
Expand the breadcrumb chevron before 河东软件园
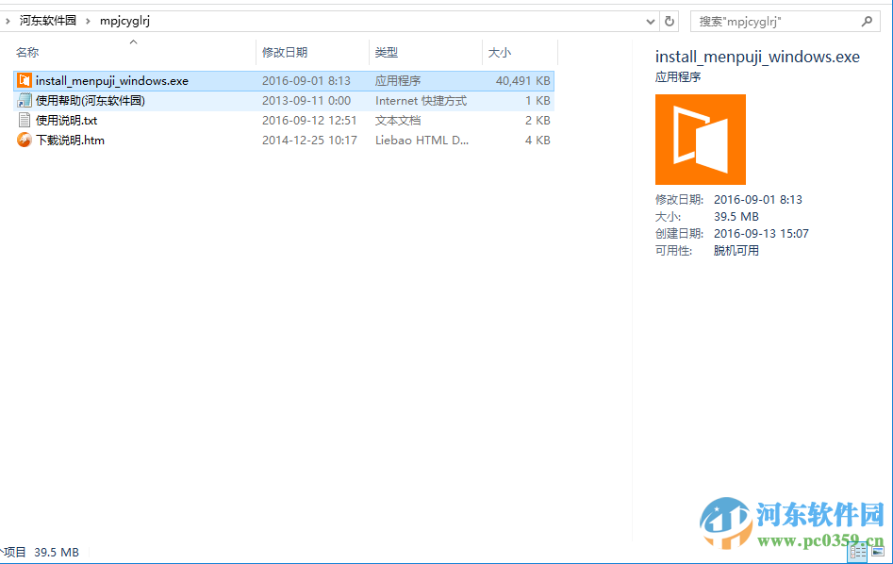pyautogui.click(x=8, y=21)
